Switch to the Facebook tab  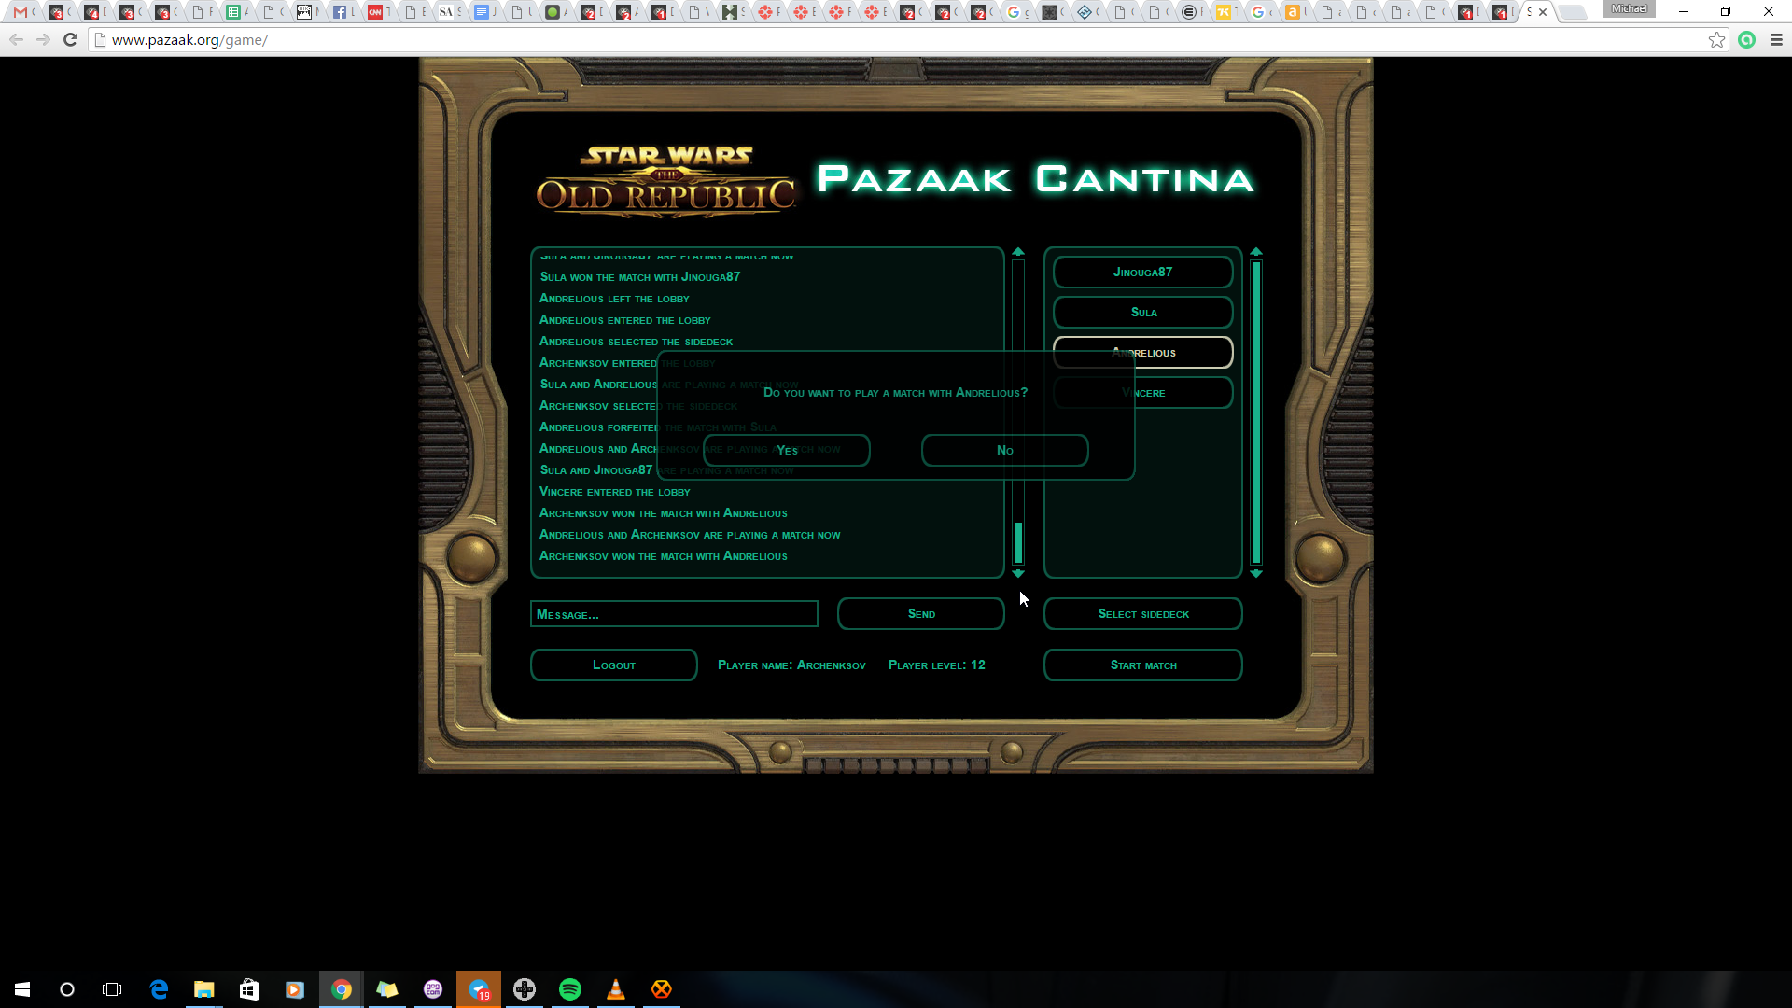coord(342,12)
